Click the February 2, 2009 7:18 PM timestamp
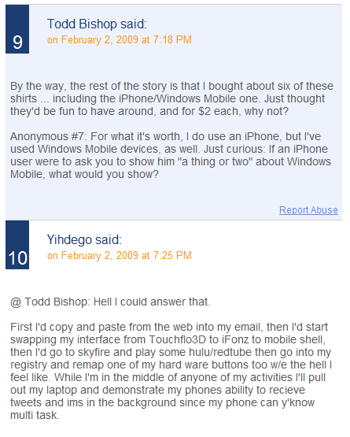The image size is (350, 437). 120,40
